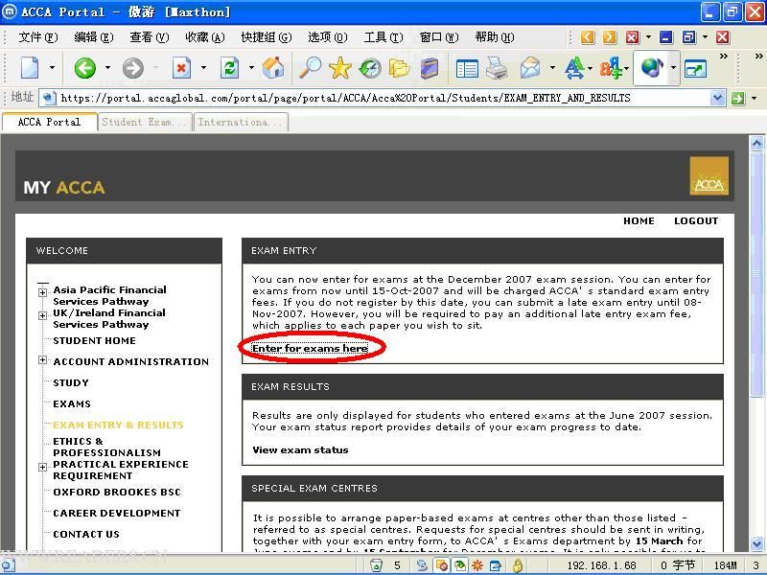Image resolution: width=767 pixels, height=575 pixels.
Task: Click the green arrow page icon in status bar
Action: pyautogui.click(x=459, y=565)
